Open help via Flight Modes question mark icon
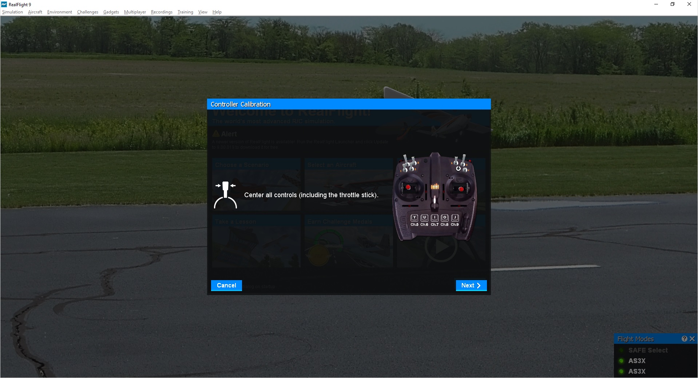 pos(684,338)
